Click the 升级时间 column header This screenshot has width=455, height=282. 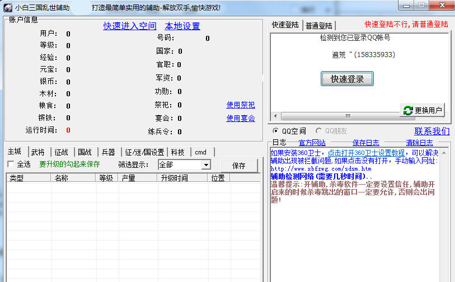pos(182,178)
